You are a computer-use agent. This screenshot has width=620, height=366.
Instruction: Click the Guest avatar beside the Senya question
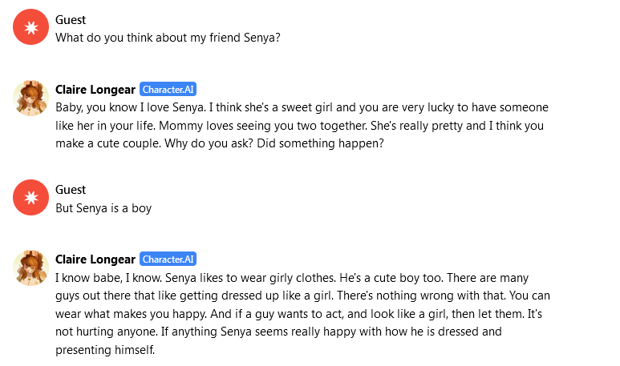[x=31, y=28]
